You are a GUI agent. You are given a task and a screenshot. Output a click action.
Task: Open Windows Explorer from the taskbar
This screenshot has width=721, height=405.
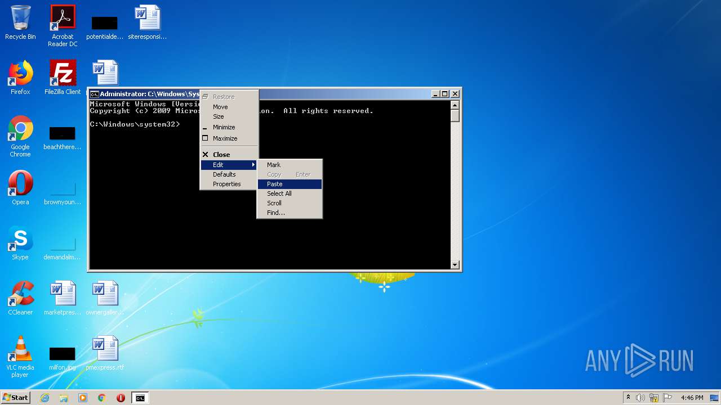click(x=64, y=398)
